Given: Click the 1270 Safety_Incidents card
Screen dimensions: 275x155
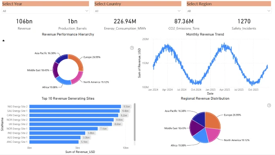Looking at the screenshot, I should coord(244,24).
